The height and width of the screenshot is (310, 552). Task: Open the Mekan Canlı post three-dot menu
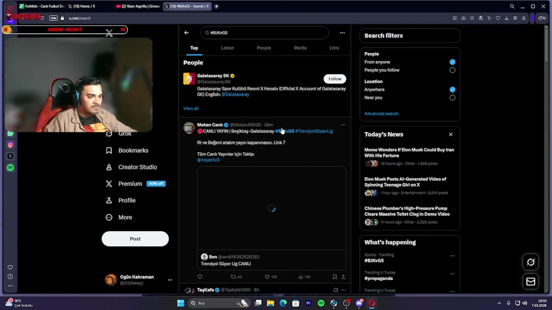click(343, 125)
